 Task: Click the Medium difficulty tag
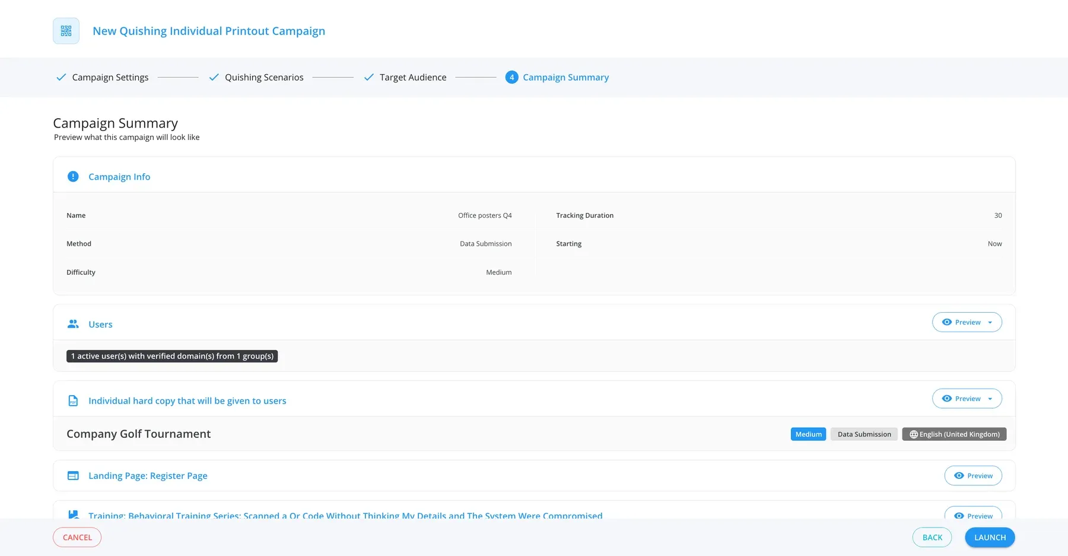(808, 434)
